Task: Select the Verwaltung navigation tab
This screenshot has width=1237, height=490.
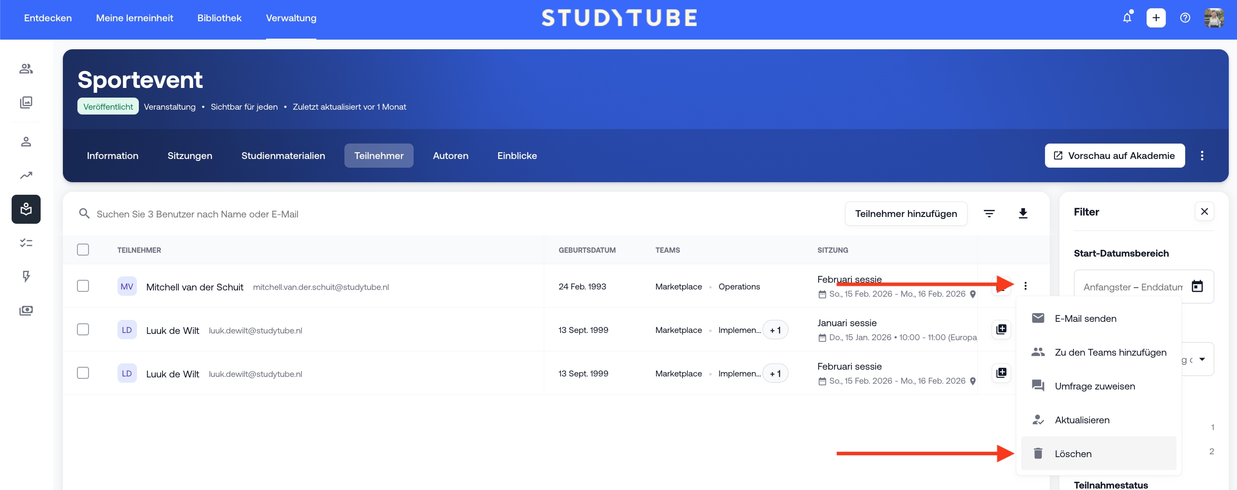Action: click(x=291, y=18)
